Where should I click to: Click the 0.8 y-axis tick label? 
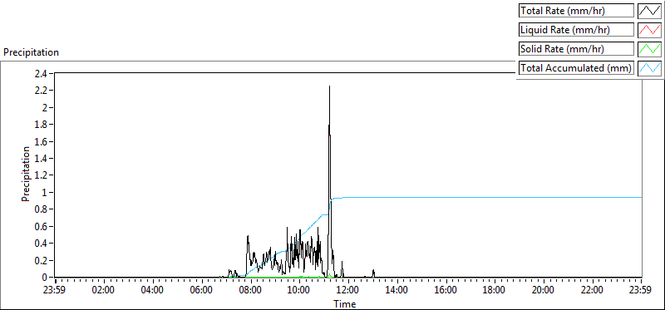[42, 209]
